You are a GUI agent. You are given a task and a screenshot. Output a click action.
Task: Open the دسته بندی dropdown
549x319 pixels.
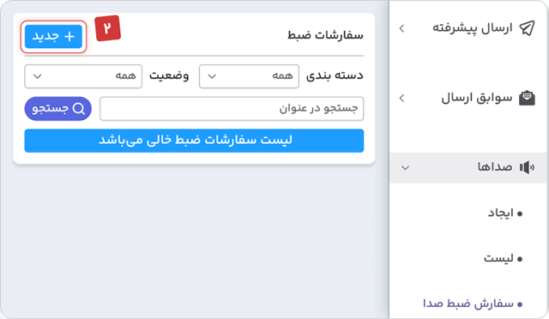click(249, 76)
